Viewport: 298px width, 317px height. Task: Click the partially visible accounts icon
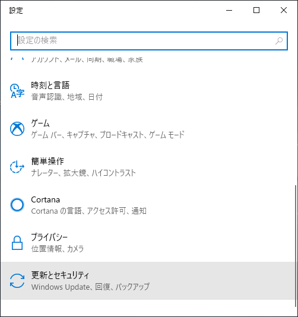[17, 59]
